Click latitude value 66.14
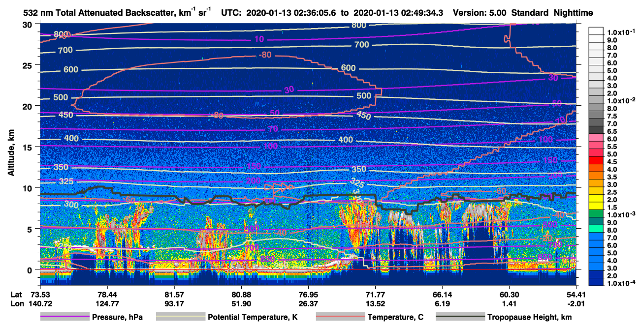 tap(442, 295)
